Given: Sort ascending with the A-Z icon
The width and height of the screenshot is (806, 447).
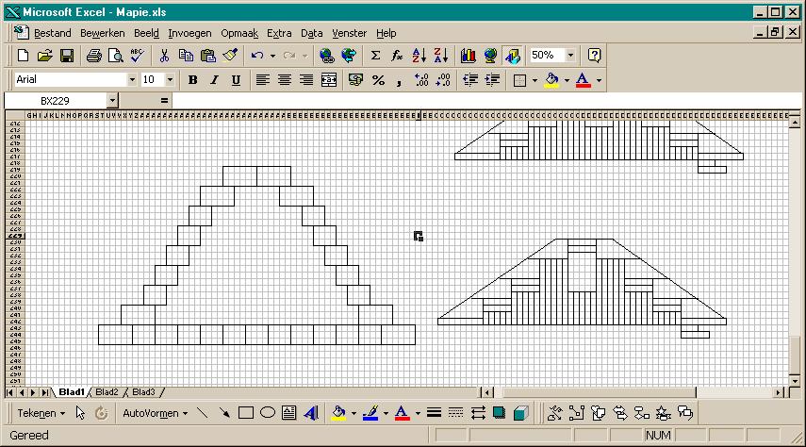Looking at the screenshot, I should [419, 56].
